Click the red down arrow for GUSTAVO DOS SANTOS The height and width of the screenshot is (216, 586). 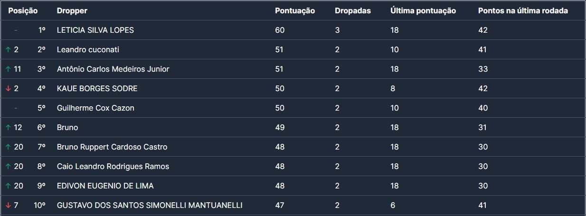click(8, 206)
